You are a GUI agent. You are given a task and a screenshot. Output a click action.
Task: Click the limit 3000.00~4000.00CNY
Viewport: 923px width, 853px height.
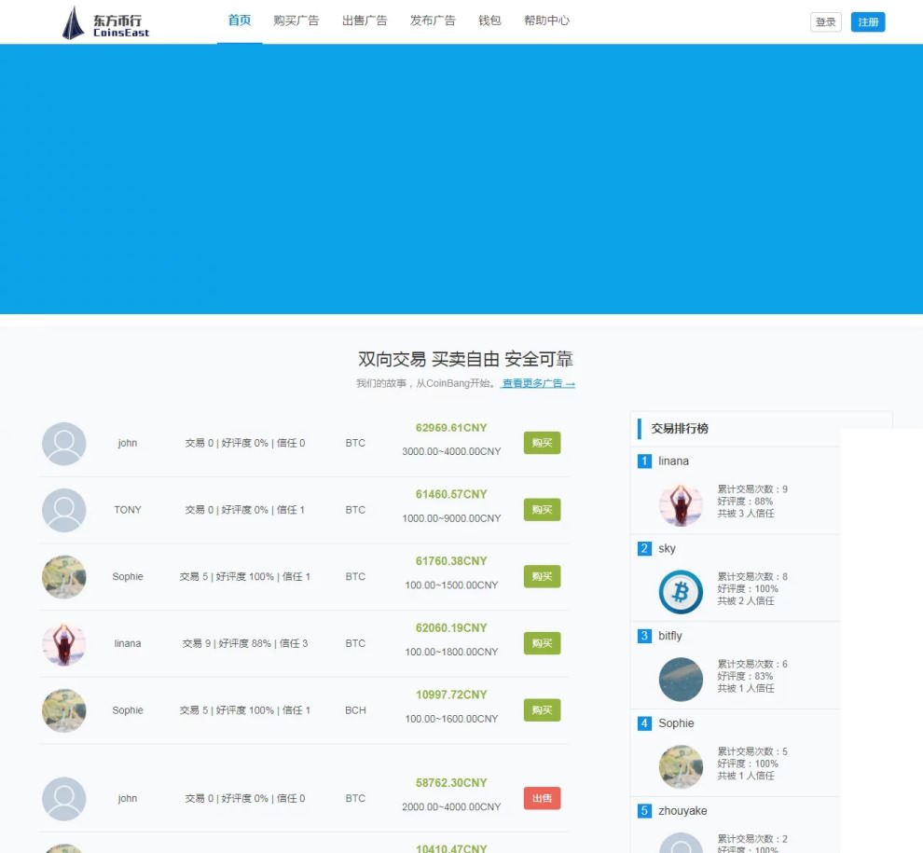(x=451, y=451)
